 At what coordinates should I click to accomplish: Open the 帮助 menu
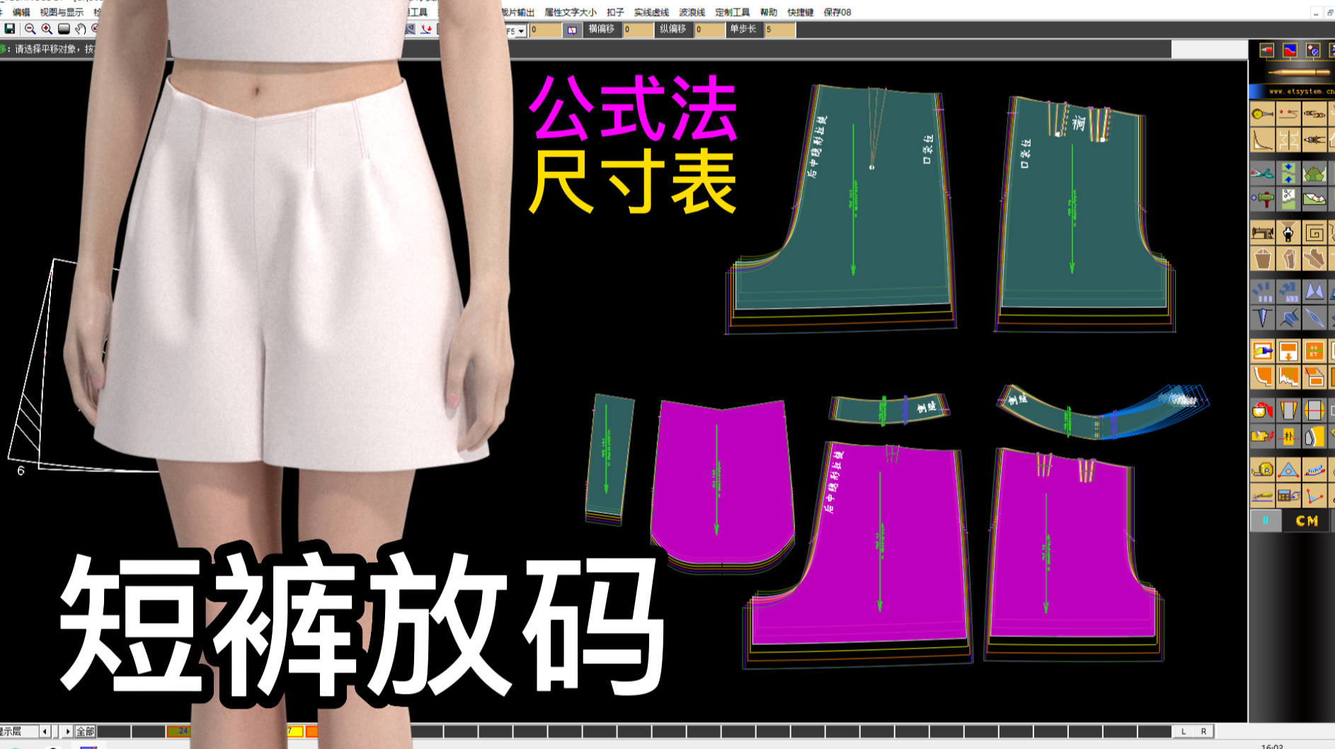click(768, 12)
